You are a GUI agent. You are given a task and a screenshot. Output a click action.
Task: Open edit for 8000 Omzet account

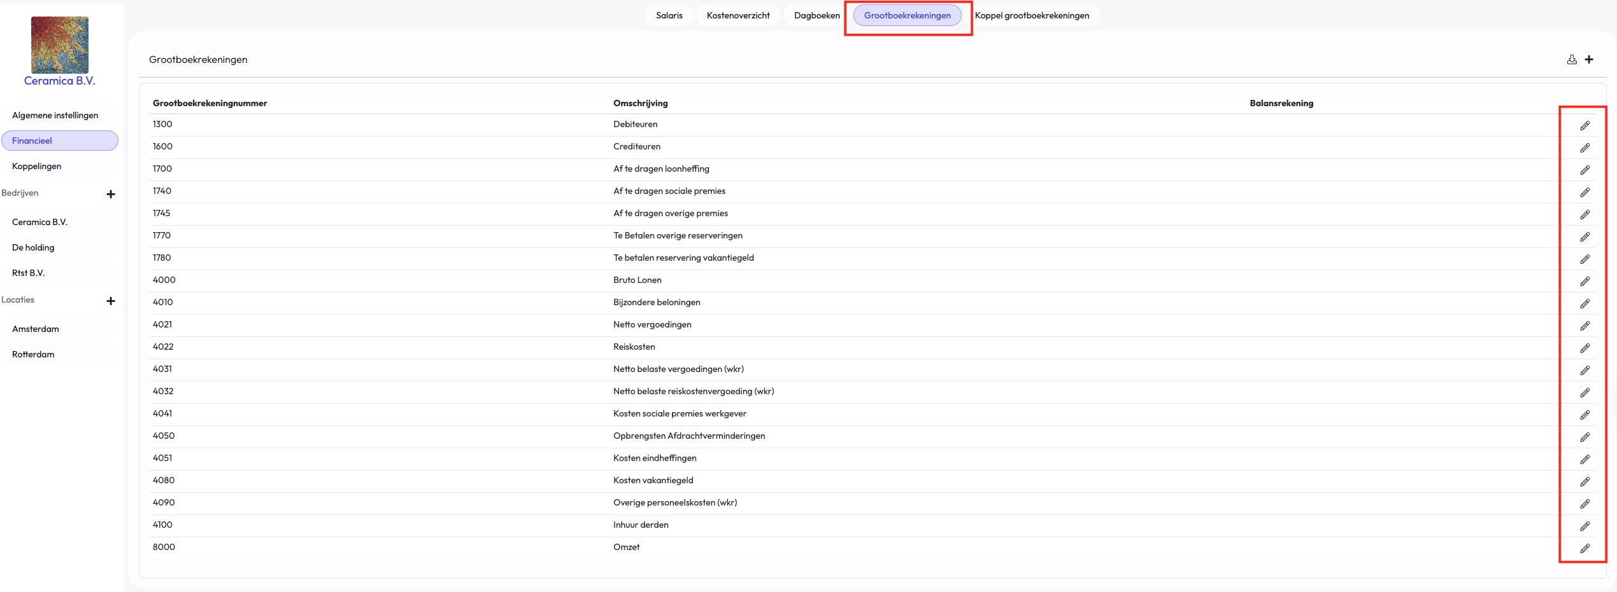click(1585, 549)
